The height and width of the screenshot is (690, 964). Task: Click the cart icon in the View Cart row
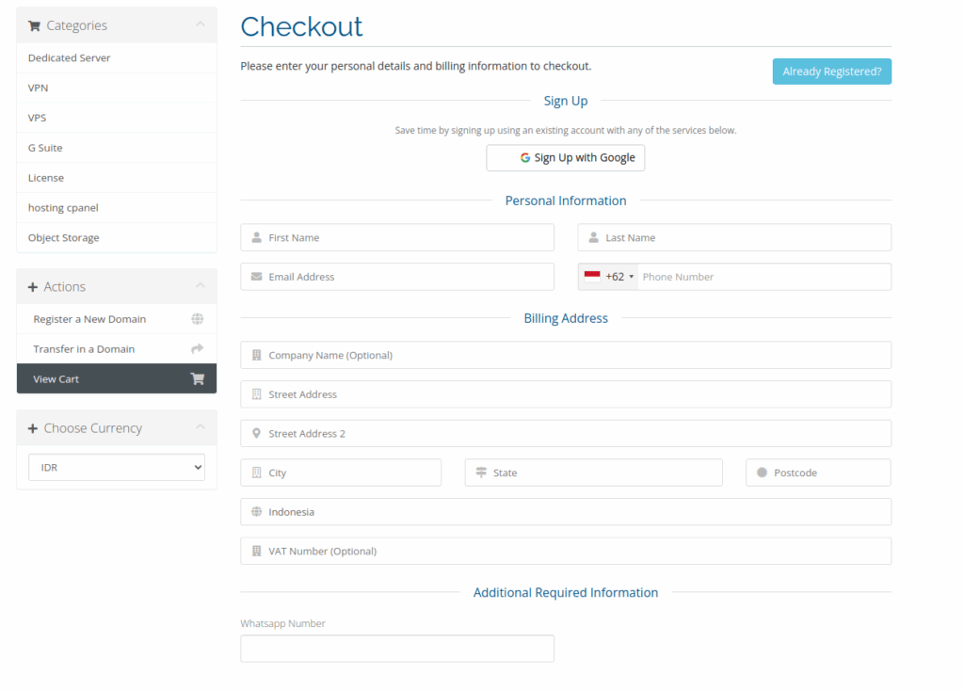point(198,378)
